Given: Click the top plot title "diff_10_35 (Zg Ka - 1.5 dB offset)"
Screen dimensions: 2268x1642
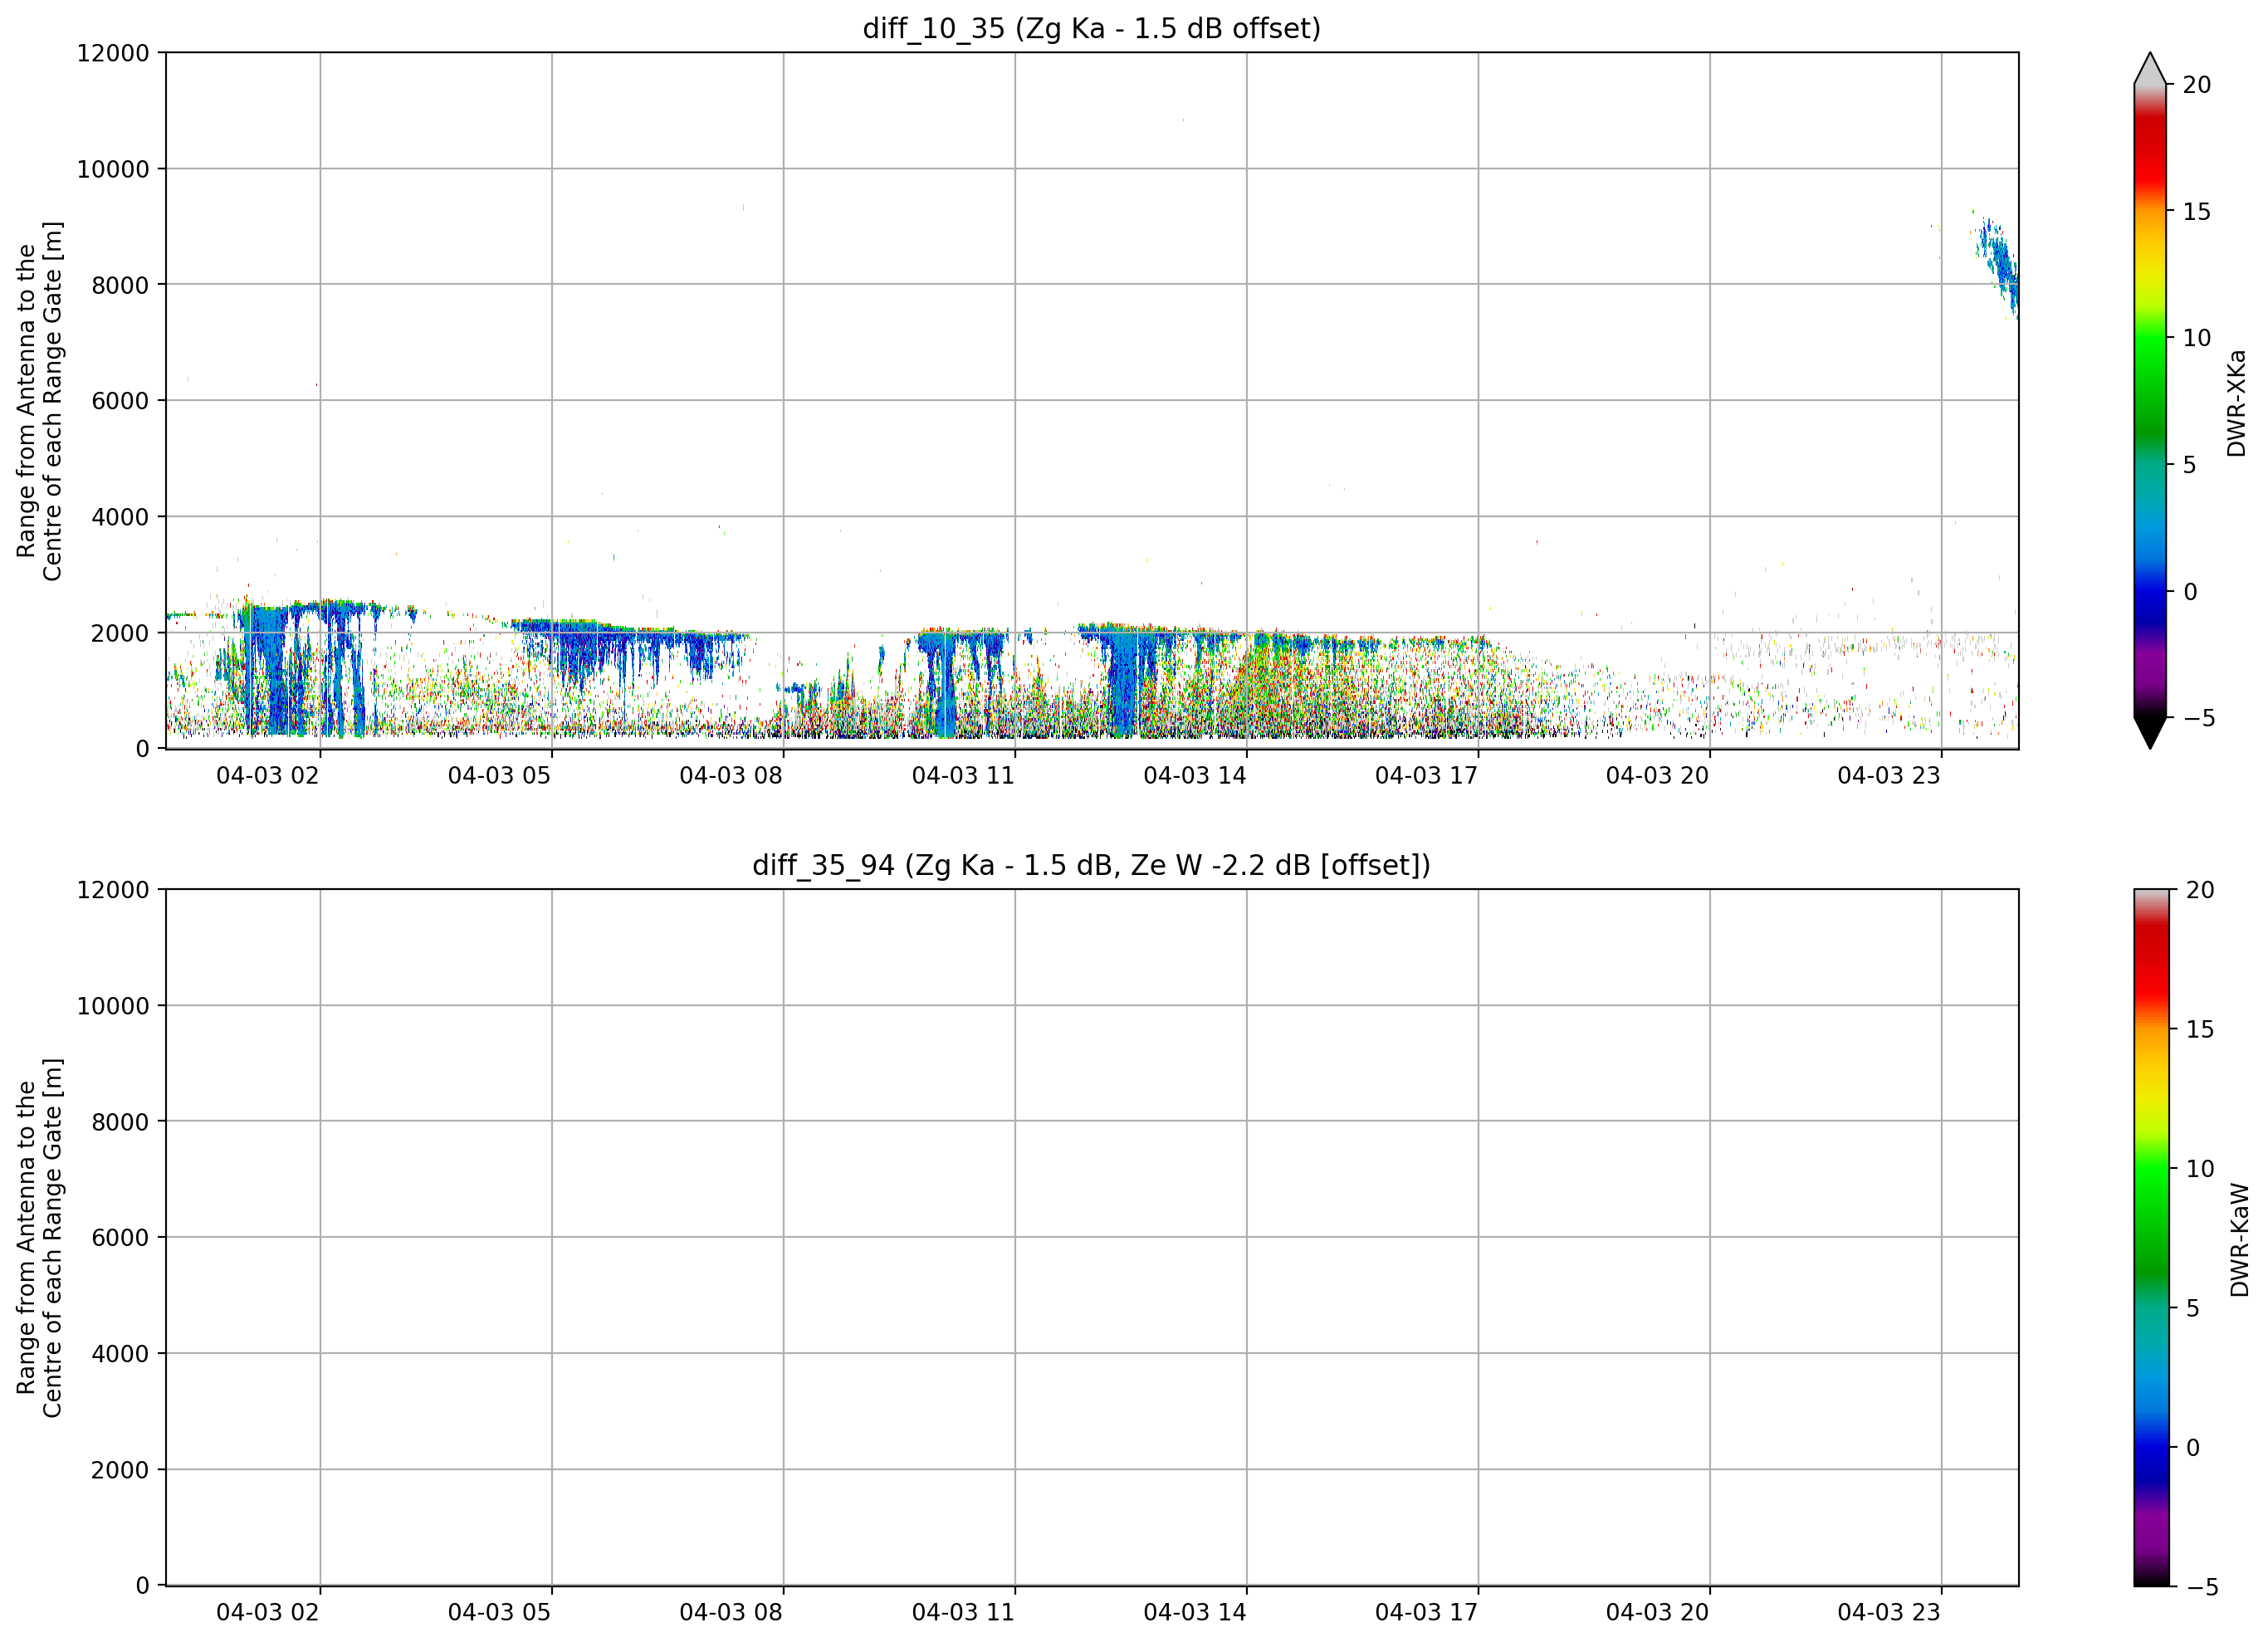Looking at the screenshot, I should click(1091, 29).
